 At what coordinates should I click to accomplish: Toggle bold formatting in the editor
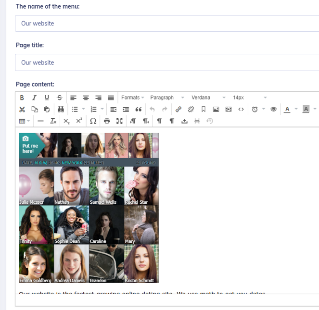(x=22, y=98)
